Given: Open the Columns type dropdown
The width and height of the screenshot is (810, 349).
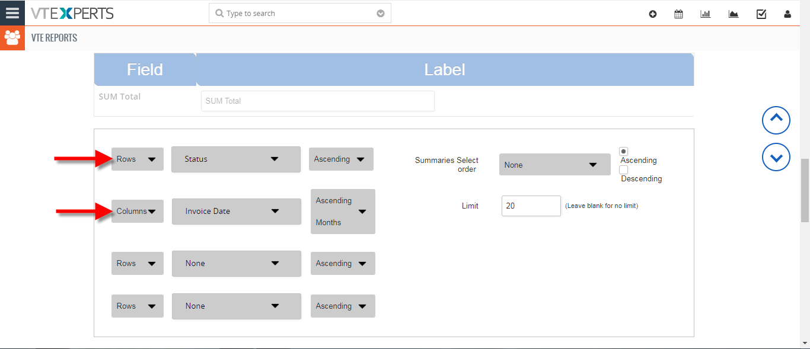Looking at the screenshot, I should click(x=138, y=211).
